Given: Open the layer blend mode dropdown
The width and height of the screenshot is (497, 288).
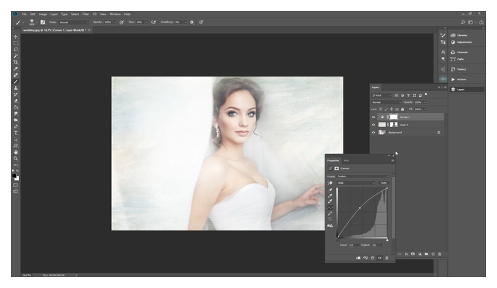Looking at the screenshot, I should coord(386,102).
